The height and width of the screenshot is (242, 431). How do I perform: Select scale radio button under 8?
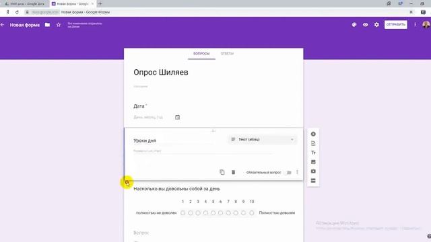coord(236,213)
